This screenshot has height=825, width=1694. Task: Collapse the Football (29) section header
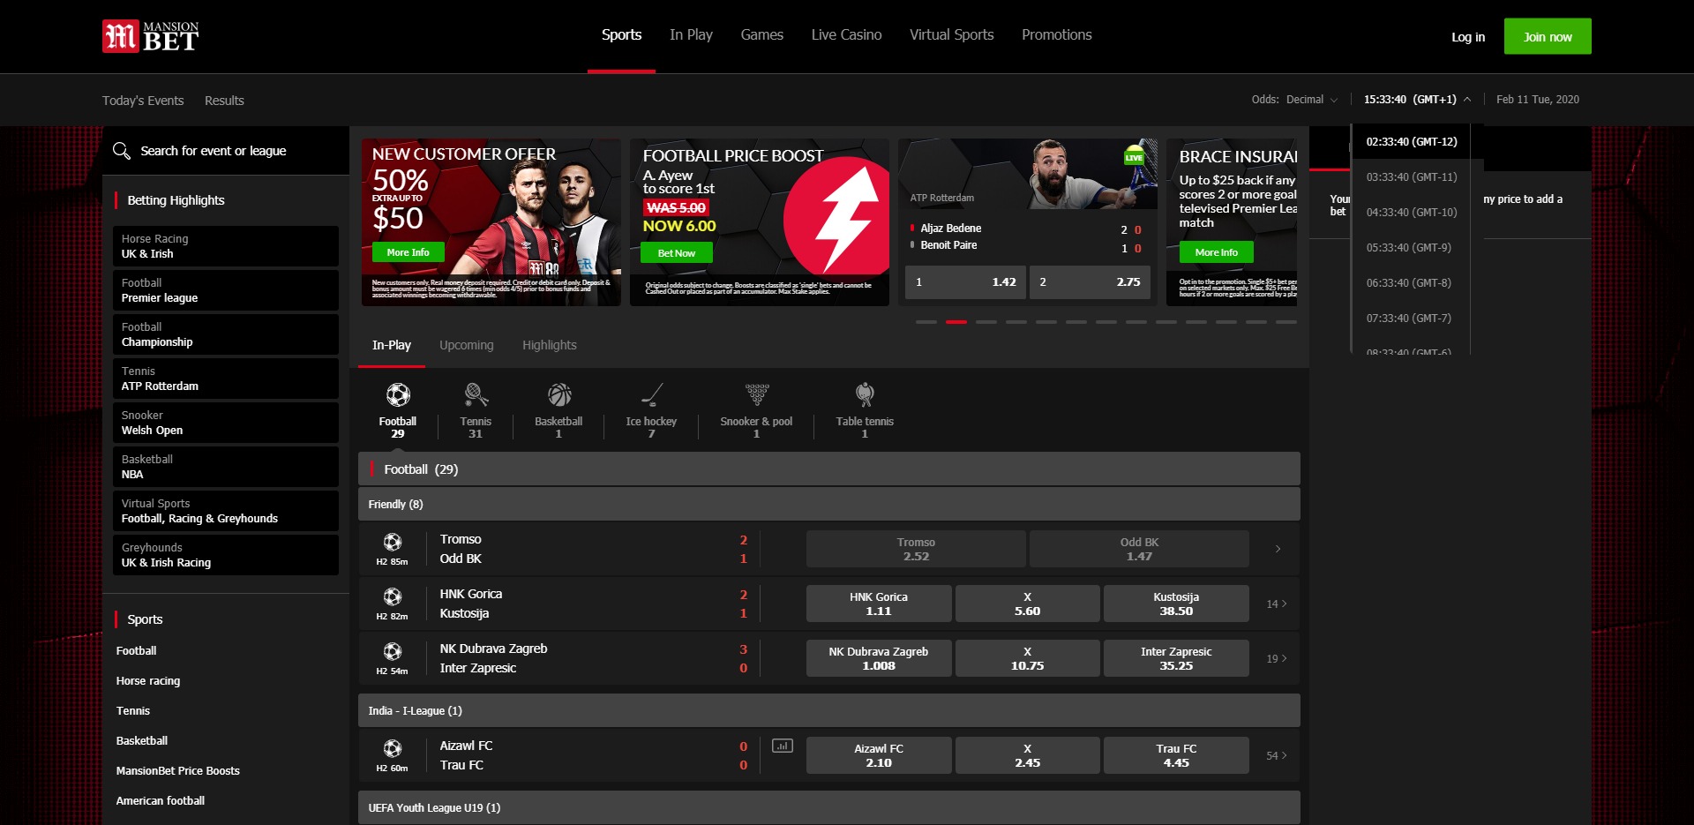click(829, 469)
